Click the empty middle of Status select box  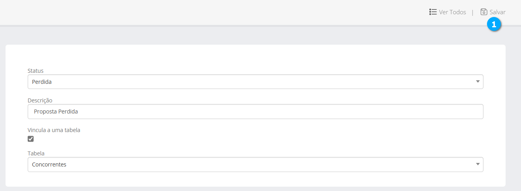click(x=257, y=82)
